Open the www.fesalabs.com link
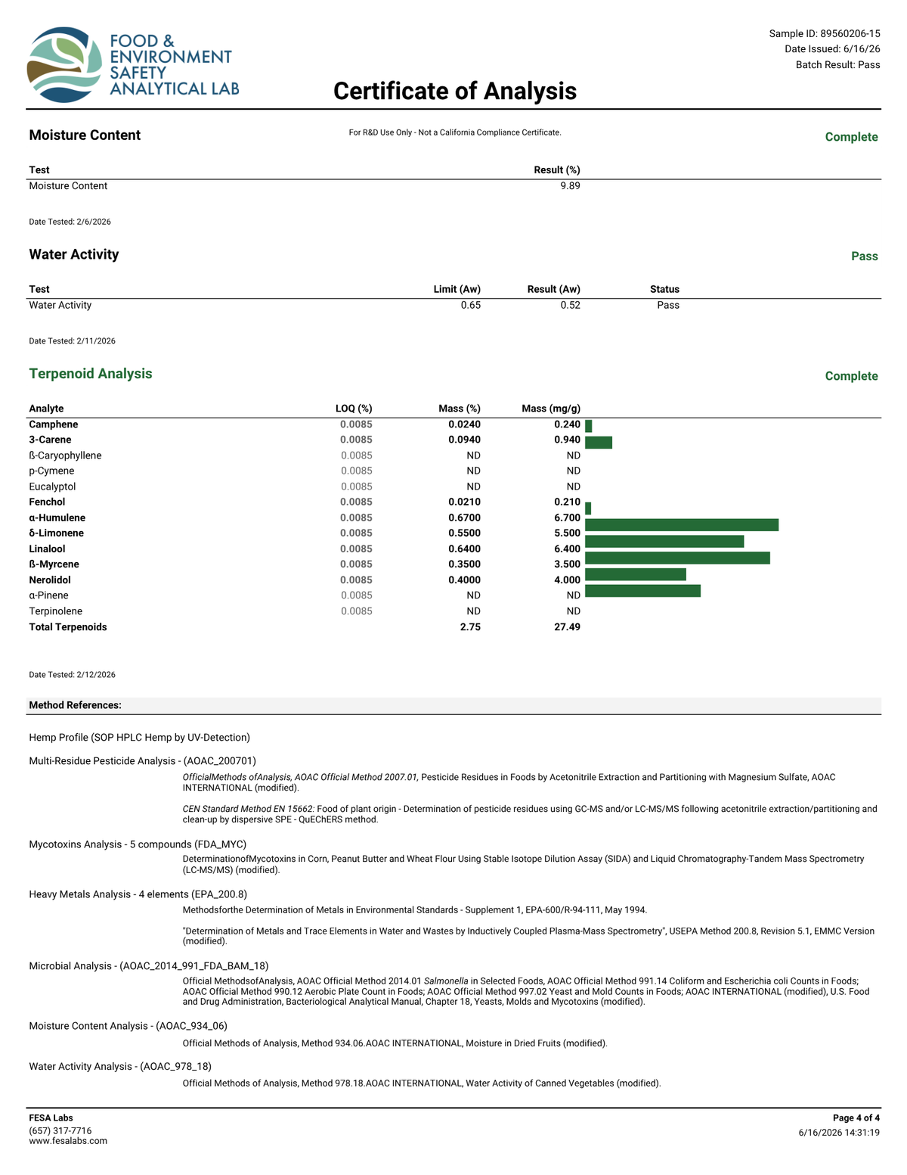 click(x=68, y=1141)
